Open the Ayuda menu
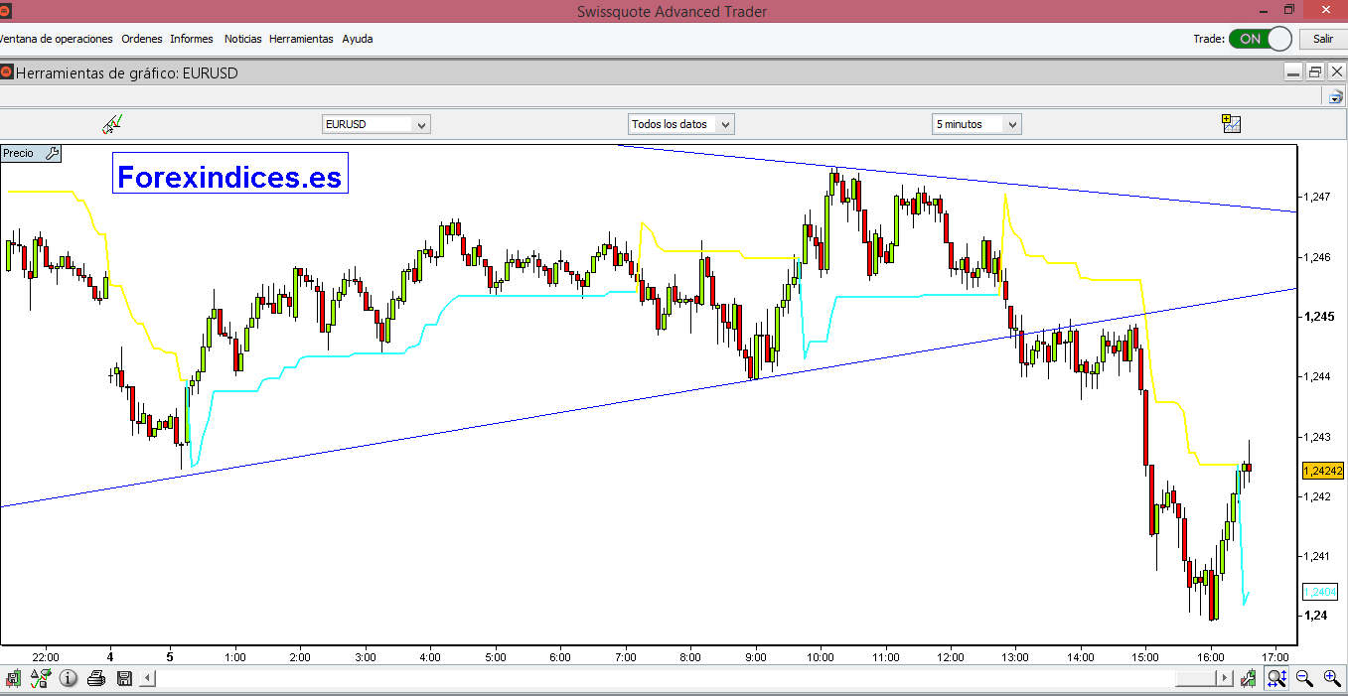Viewport: 1348px width, 696px height. [358, 39]
